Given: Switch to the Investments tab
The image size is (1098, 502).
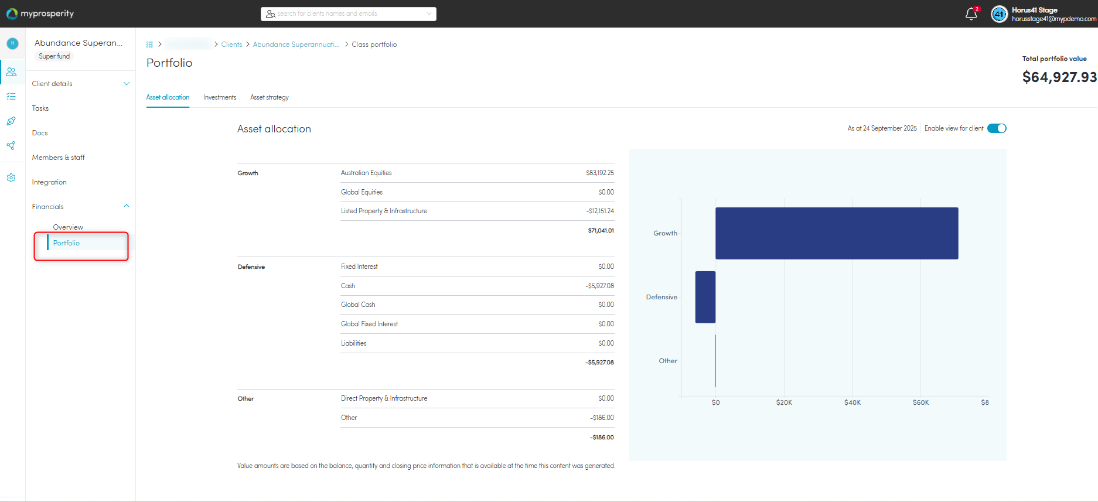Looking at the screenshot, I should pos(220,97).
